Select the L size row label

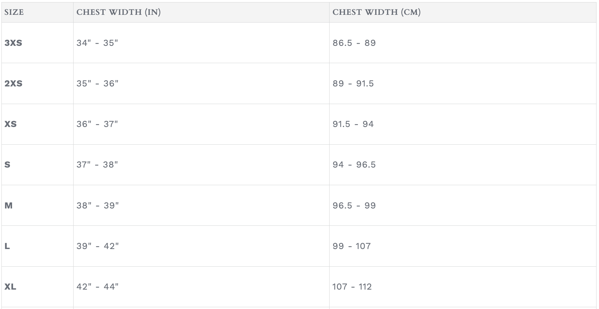tap(7, 246)
